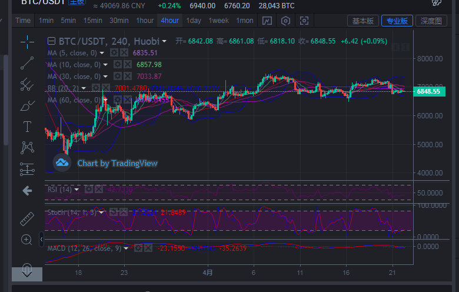
Task: Select the XABCD pattern tool
Action: tap(27, 148)
